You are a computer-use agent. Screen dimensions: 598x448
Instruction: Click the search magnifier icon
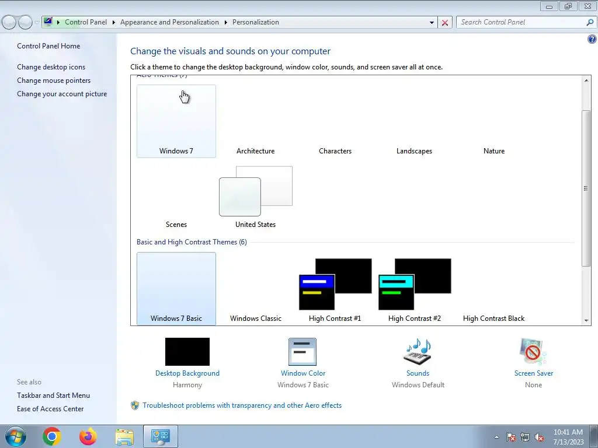[x=590, y=22]
